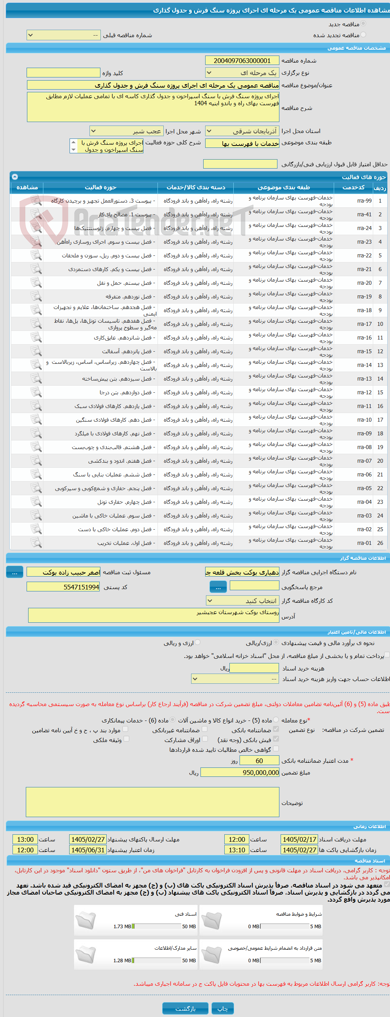
Task: Sort by دسته بندی کالا/خدمات column header
Action: point(196,187)
